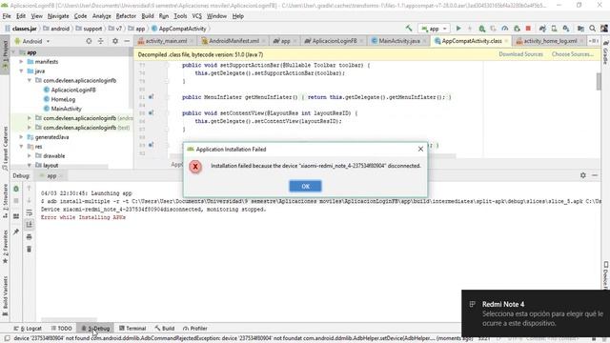Expand the manifests folder

point(21,61)
